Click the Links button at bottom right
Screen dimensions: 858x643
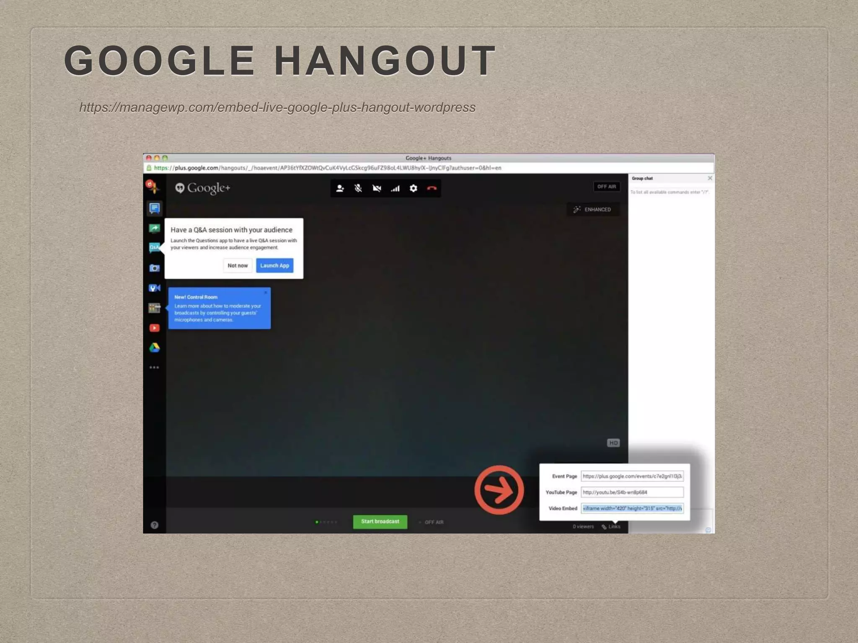tap(611, 527)
